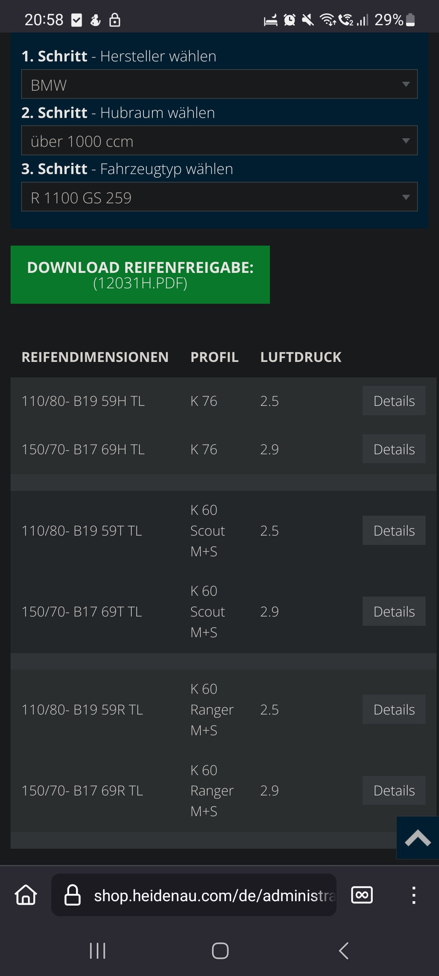
Task: Open the tab switcher icon
Action: coord(362,895)
